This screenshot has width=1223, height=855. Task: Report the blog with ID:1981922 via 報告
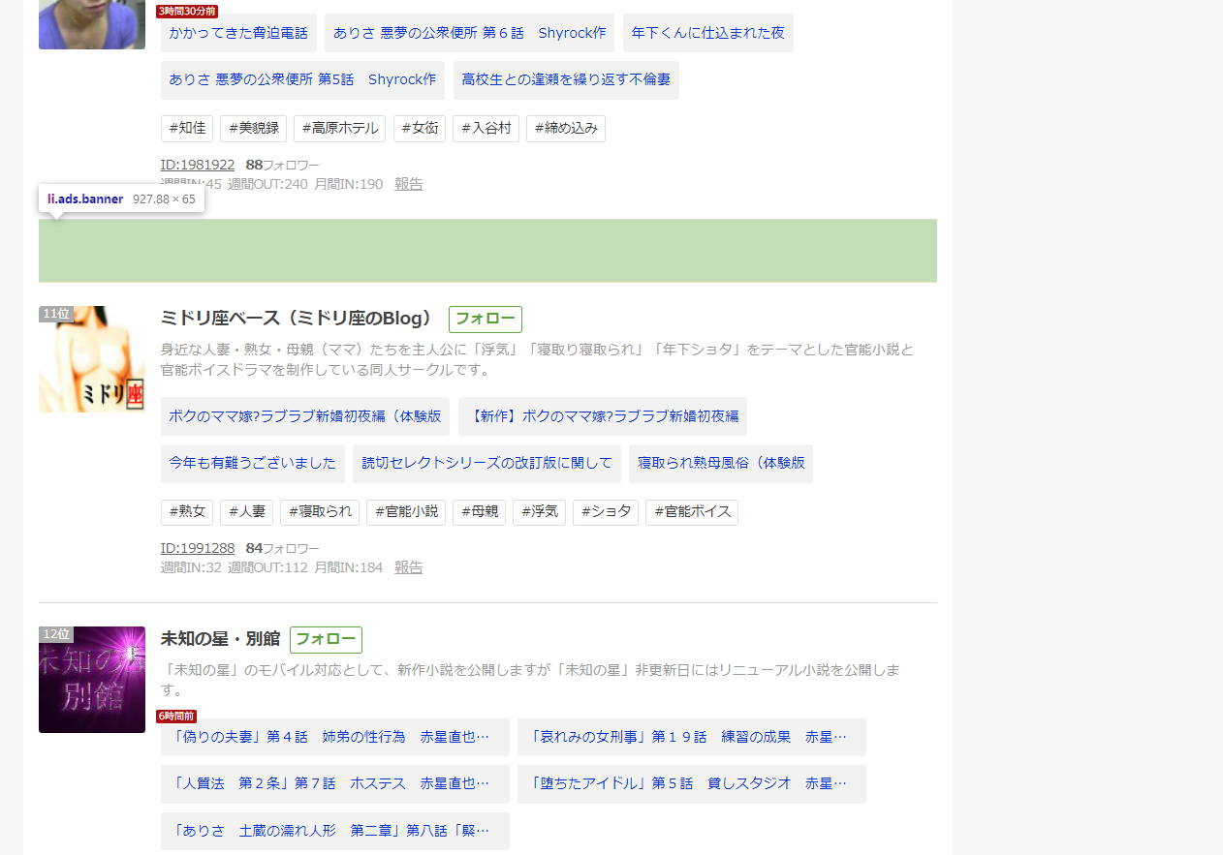click(408, 184)
